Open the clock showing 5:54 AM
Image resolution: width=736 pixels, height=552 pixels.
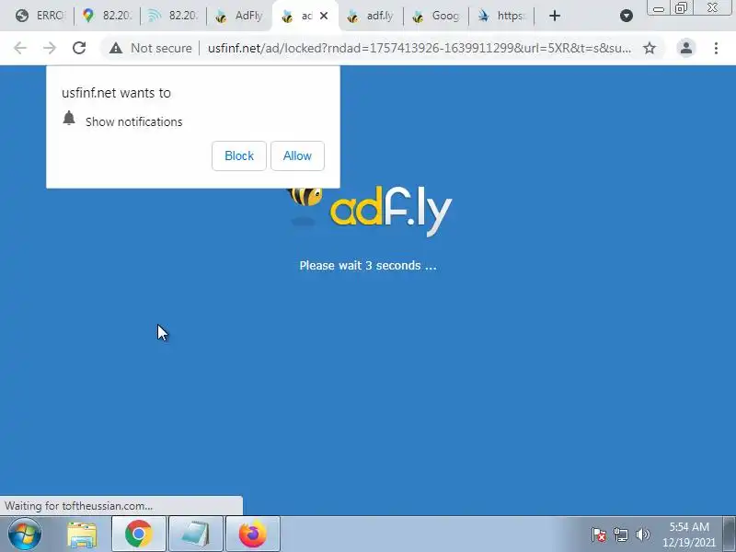[689, 535]
